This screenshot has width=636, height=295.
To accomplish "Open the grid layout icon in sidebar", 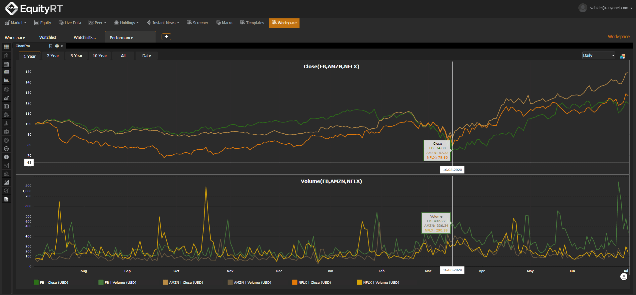I will pyautogui.click(x=6, y=47).
